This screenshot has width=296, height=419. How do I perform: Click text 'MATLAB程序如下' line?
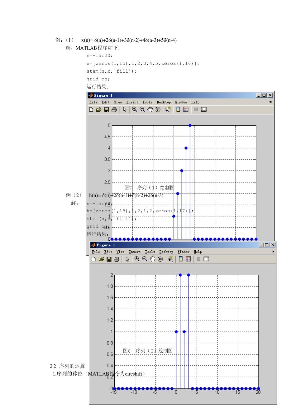pos(98,48)
